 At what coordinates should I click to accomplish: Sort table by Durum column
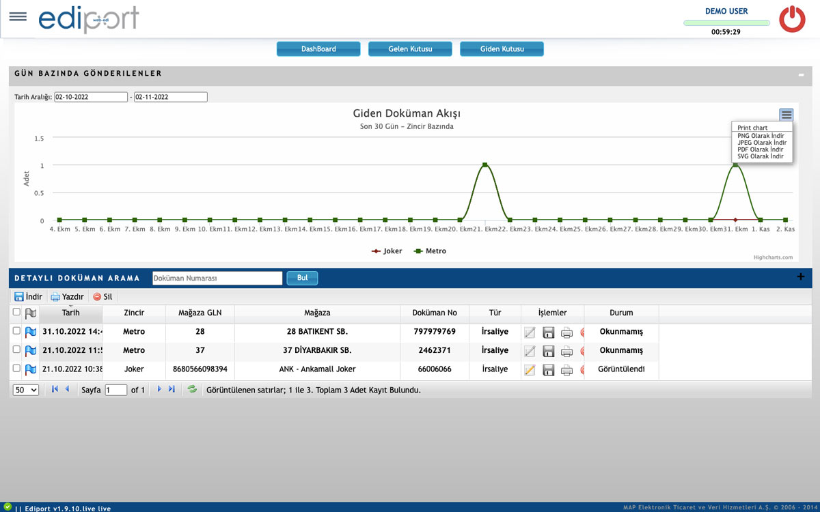[x=621, y=313]
